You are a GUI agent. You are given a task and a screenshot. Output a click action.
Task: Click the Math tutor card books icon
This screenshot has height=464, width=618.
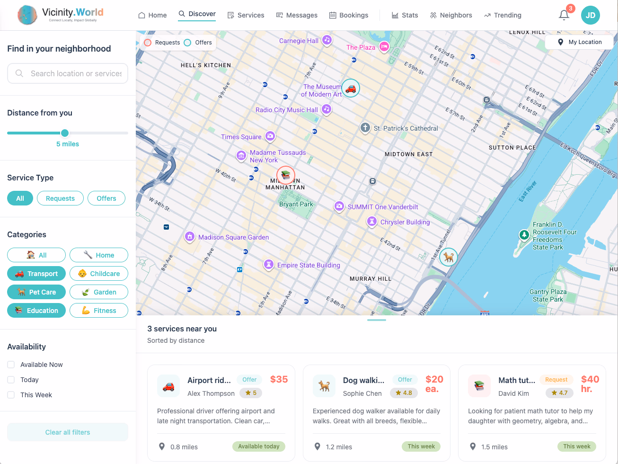[x=479, y=386]
